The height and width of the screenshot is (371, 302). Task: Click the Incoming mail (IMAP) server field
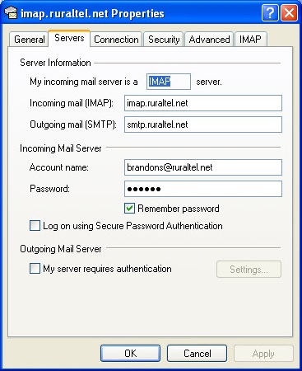click(203, 103)
